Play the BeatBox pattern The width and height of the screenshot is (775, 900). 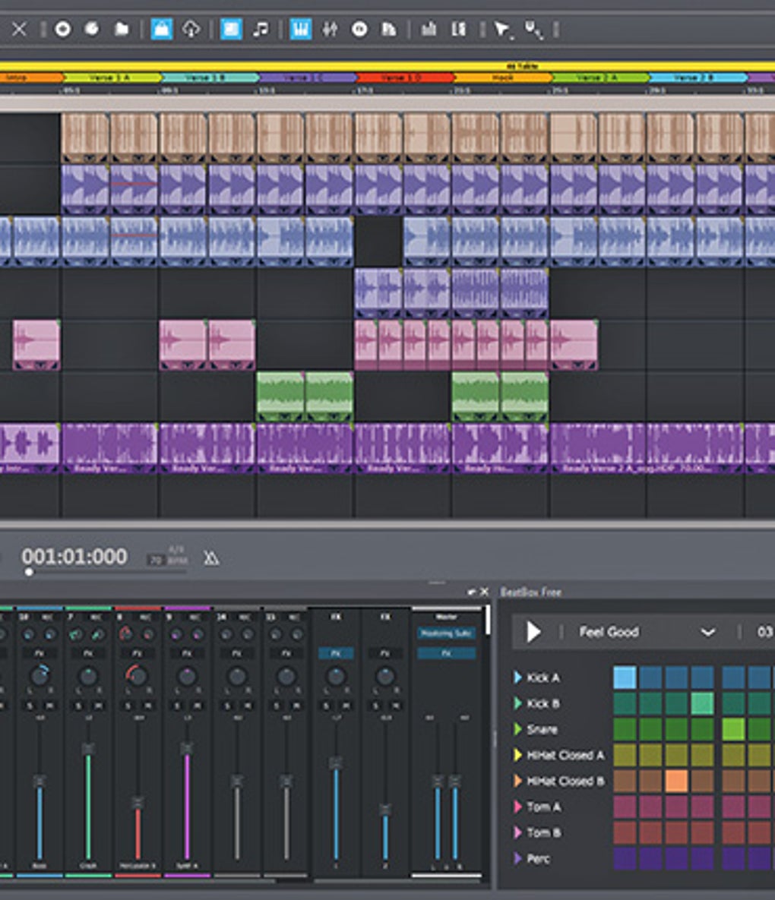(x=533, y=632)
